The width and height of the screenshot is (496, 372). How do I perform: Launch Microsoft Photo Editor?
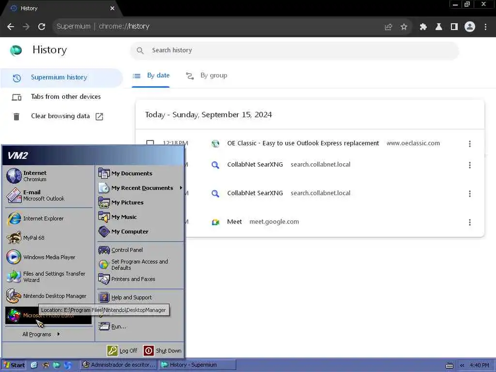pos(49,315)
